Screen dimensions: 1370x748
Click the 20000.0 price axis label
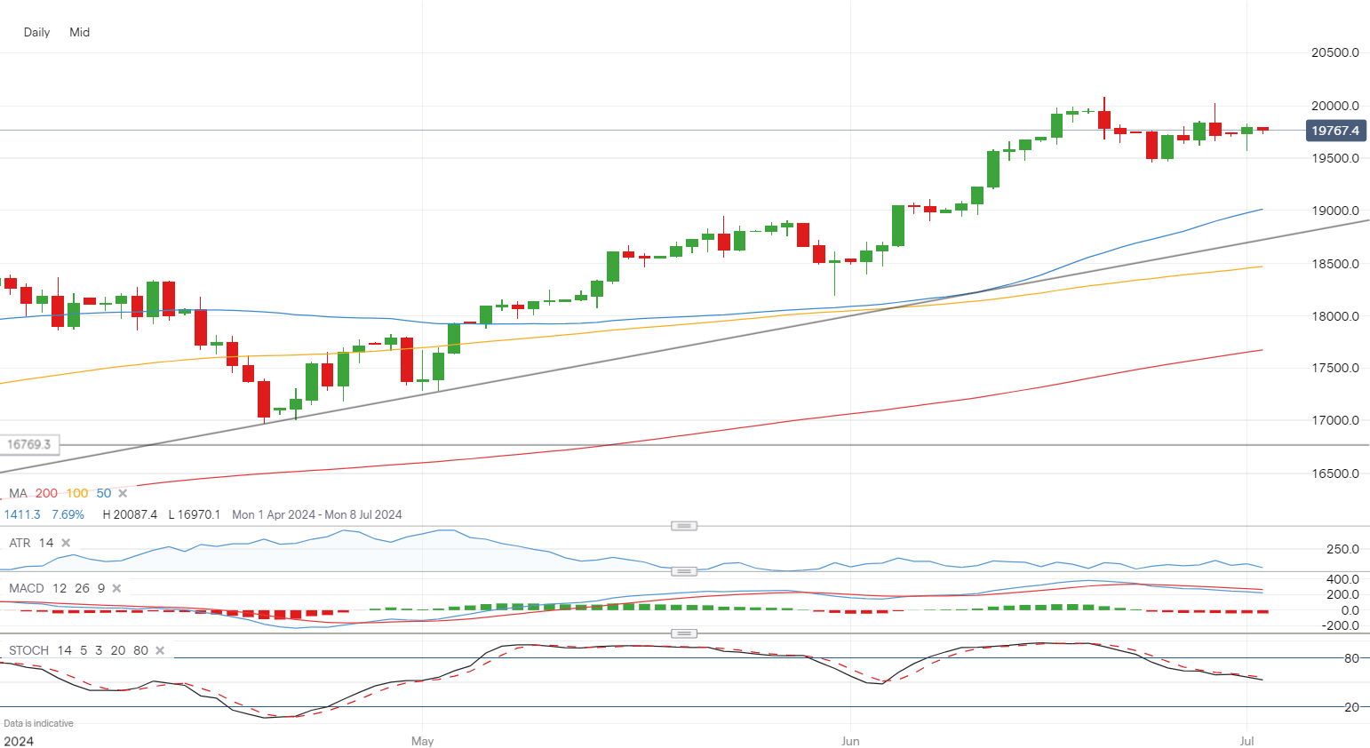click(1335, 106)
